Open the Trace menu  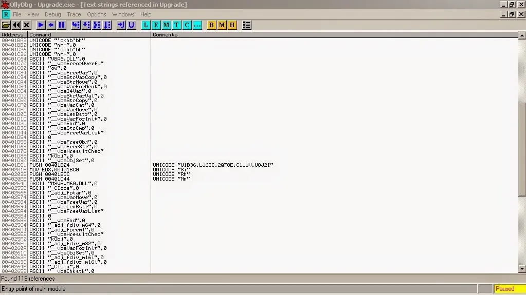click(74, 14)
